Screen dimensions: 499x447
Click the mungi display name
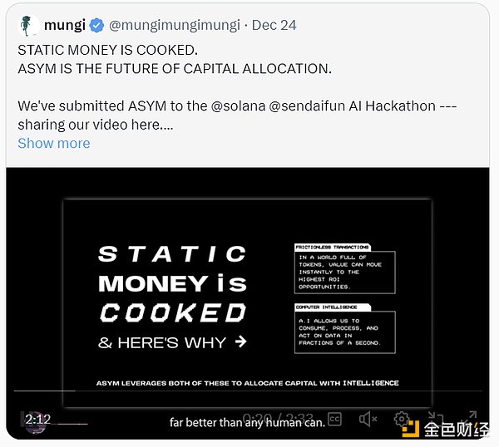click(x=64, y=26)
